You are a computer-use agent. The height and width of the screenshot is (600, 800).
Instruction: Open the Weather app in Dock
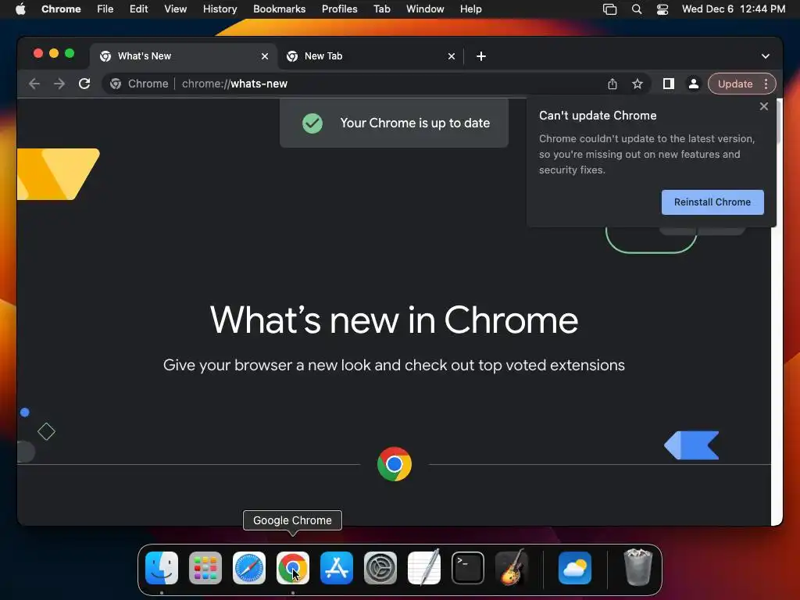[575, 568]
